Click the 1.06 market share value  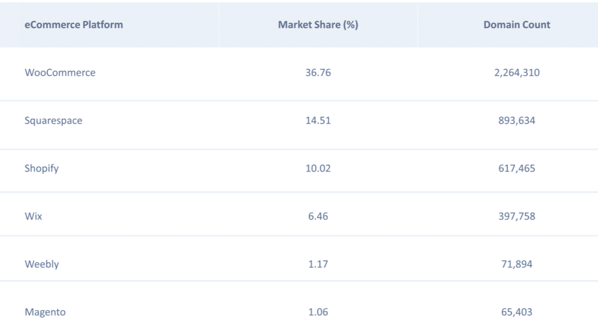tap(318, 312)
